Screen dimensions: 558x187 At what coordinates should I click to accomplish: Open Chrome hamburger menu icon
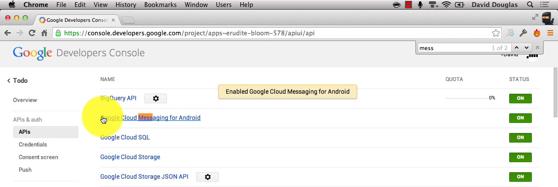[550, 33]
